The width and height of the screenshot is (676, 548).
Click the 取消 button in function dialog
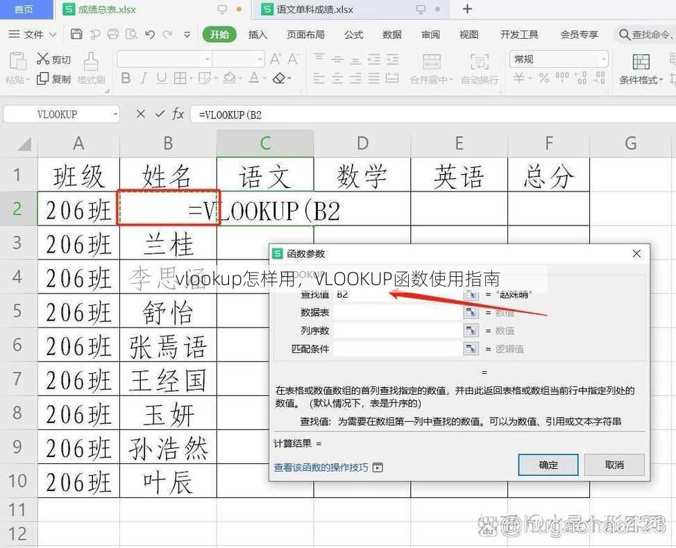[x=614, y=465]
